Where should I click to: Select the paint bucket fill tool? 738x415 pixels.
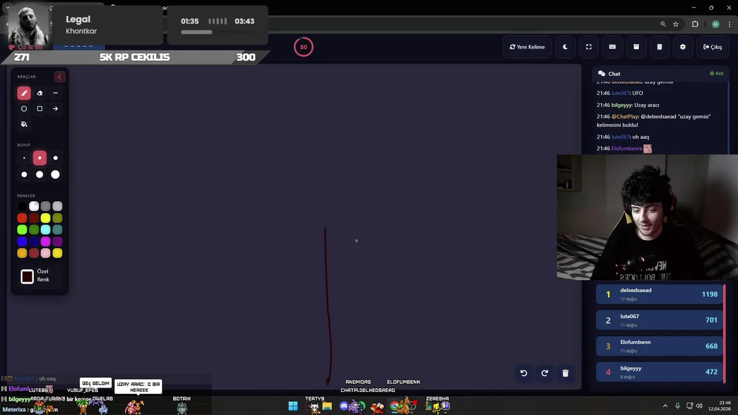[x=24, y=124]
